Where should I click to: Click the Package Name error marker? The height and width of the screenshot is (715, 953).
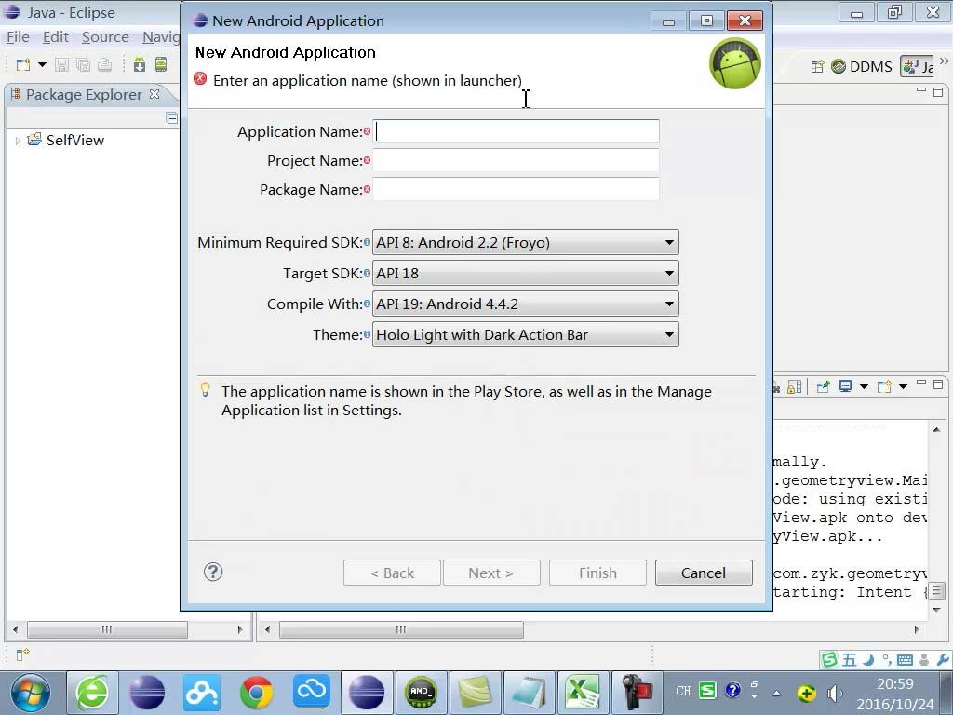pyautogui.click(x=367, y=189)
